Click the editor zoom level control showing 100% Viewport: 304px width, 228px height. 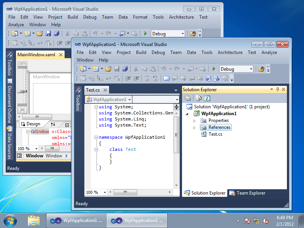click(x=95, y=192)
